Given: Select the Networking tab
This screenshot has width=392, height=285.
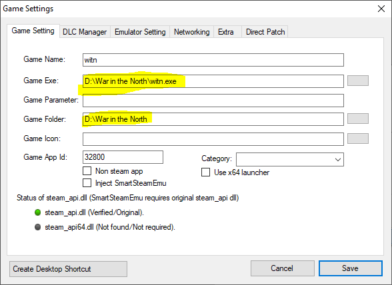Looking at the screenshot, I should click(x=192, y=32).
